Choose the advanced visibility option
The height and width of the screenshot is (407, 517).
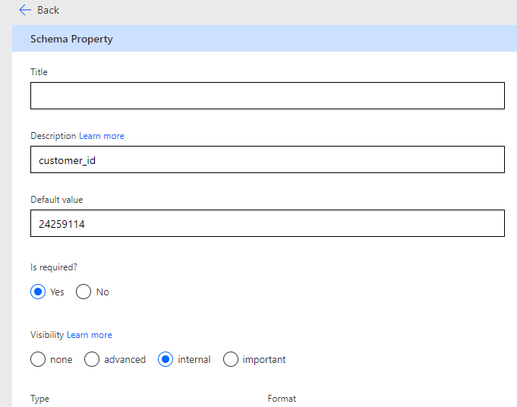[x=92, y=359]
